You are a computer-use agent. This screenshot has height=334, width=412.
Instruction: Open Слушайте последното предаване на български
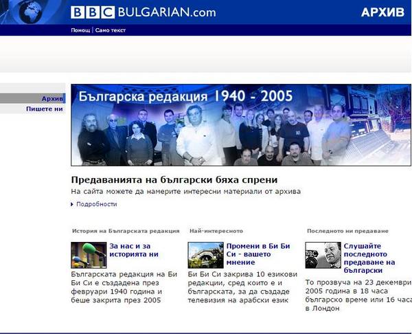pos(369,258)
